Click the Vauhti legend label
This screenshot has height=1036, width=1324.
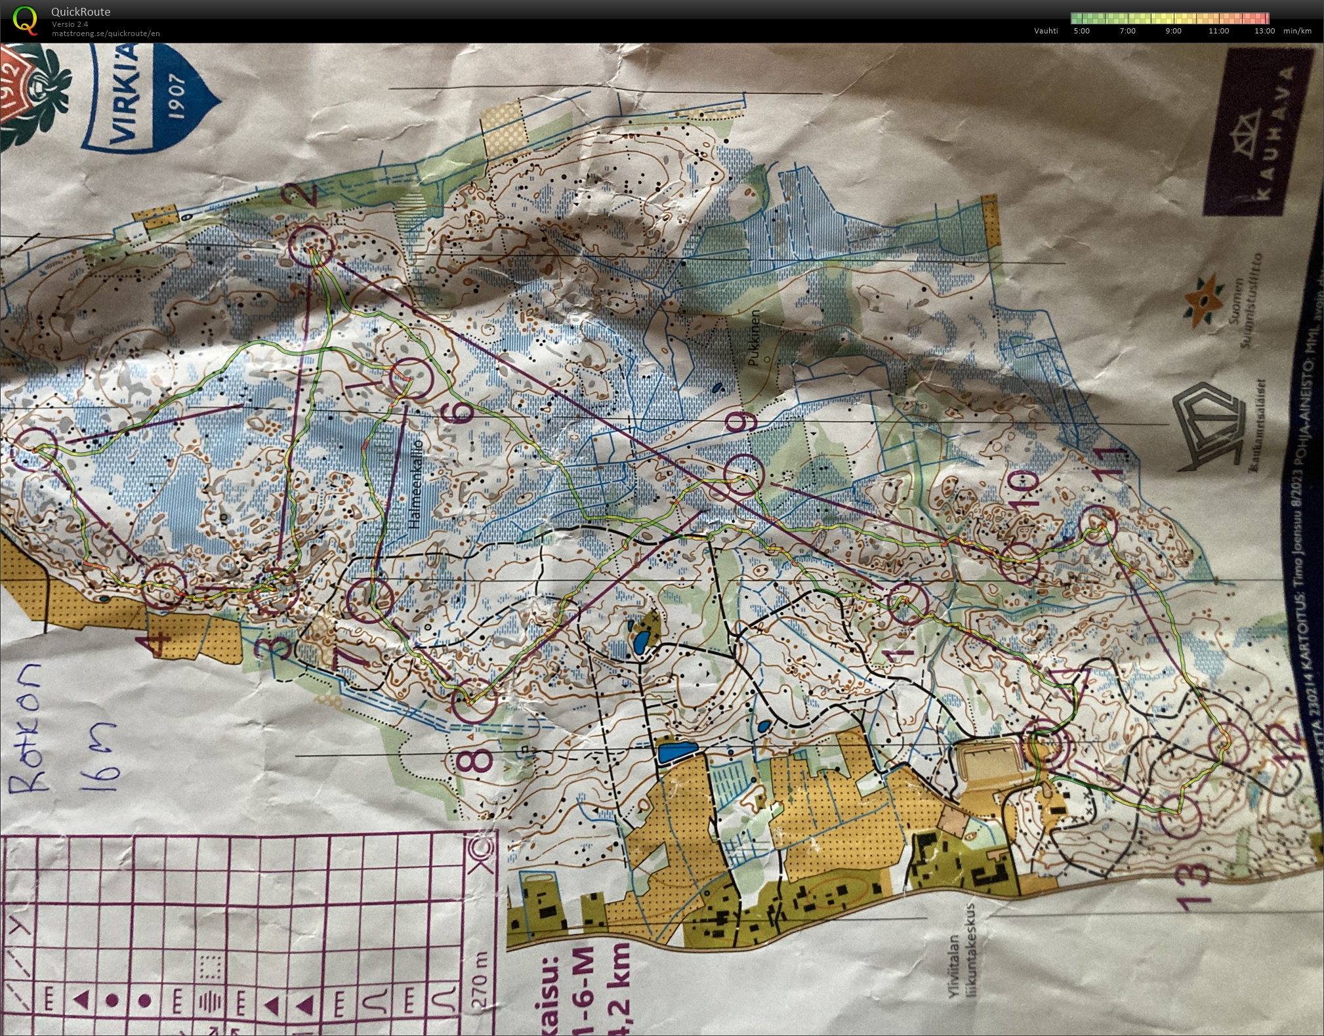click(x=1046, y=31)
